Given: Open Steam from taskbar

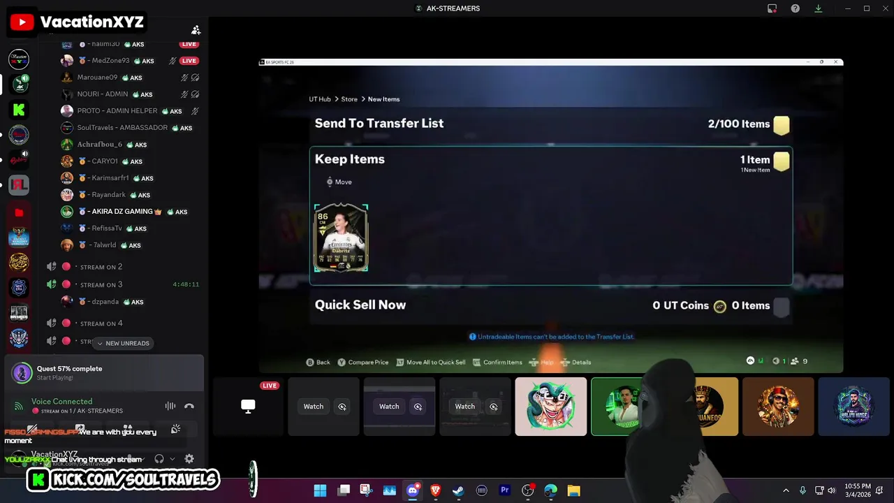Looking at the screenshot, I should tap(458, 490).
